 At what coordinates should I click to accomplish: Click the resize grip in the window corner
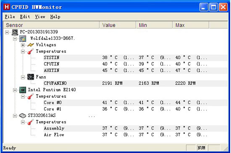point(226,149)
